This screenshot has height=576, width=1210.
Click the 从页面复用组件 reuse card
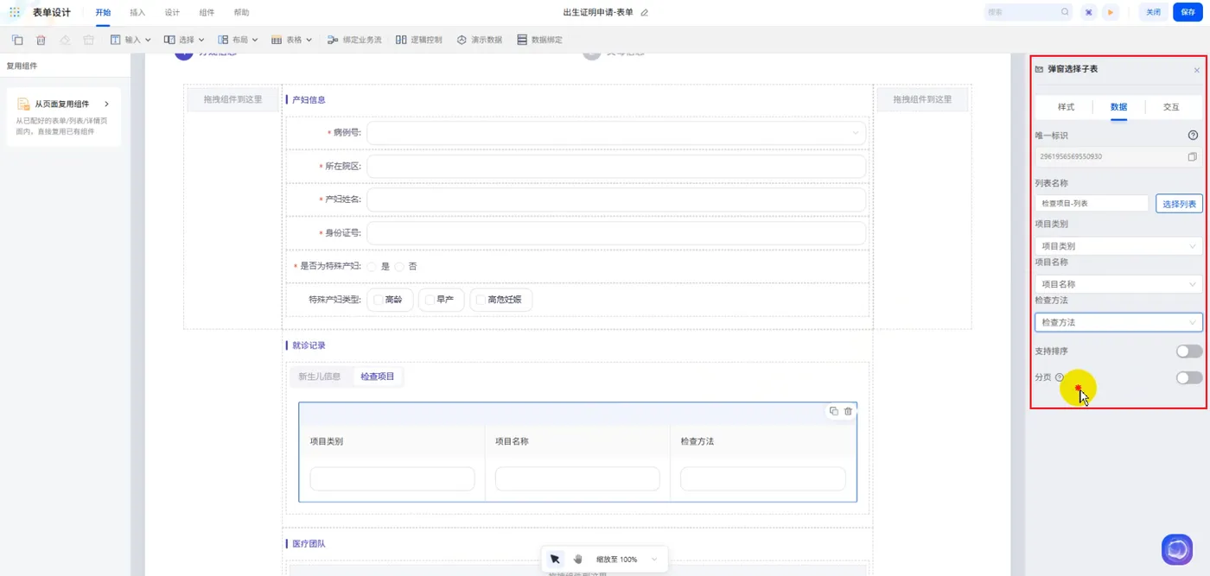click(x=64, y=117)
